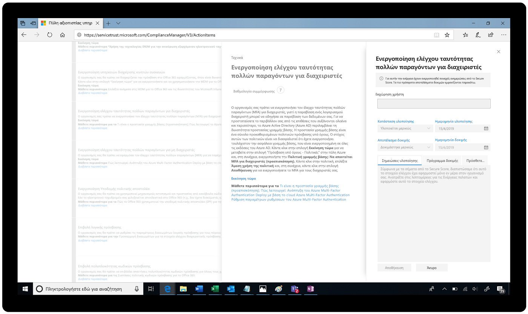Viewport: 528px width, 314px height.
Task: Open the reading view icon in address bar
Action: point(436,35)
